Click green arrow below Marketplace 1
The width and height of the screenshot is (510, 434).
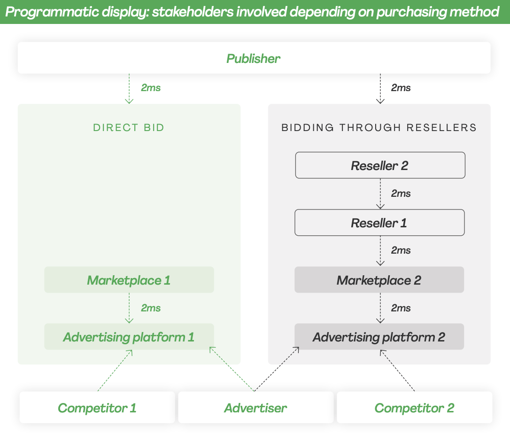point(129,308)
